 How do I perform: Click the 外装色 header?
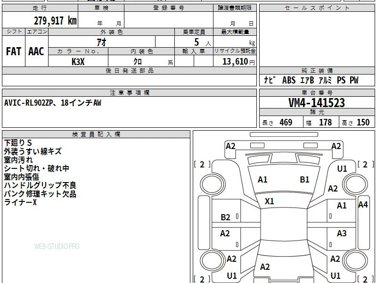pos(111,32)
